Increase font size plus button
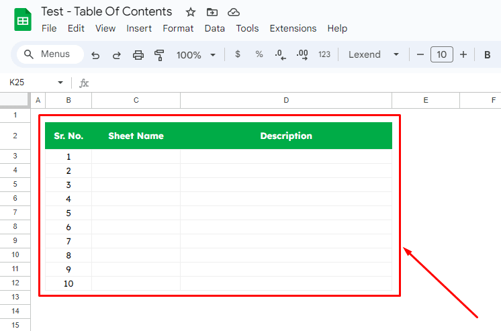 pyautogui.click(x=463, y=54)
